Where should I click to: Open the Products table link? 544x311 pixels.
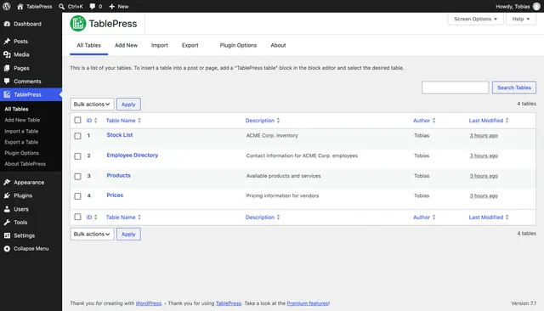point(119,175)
